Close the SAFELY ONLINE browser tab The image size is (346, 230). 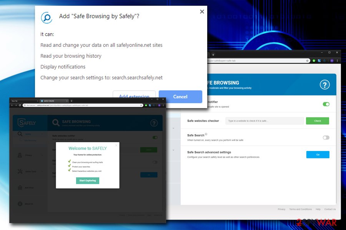[x=67, y=101]
